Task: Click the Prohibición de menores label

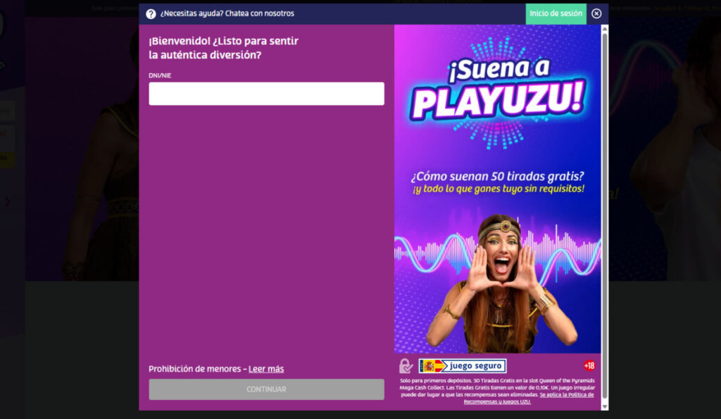Action: point(196,368)
